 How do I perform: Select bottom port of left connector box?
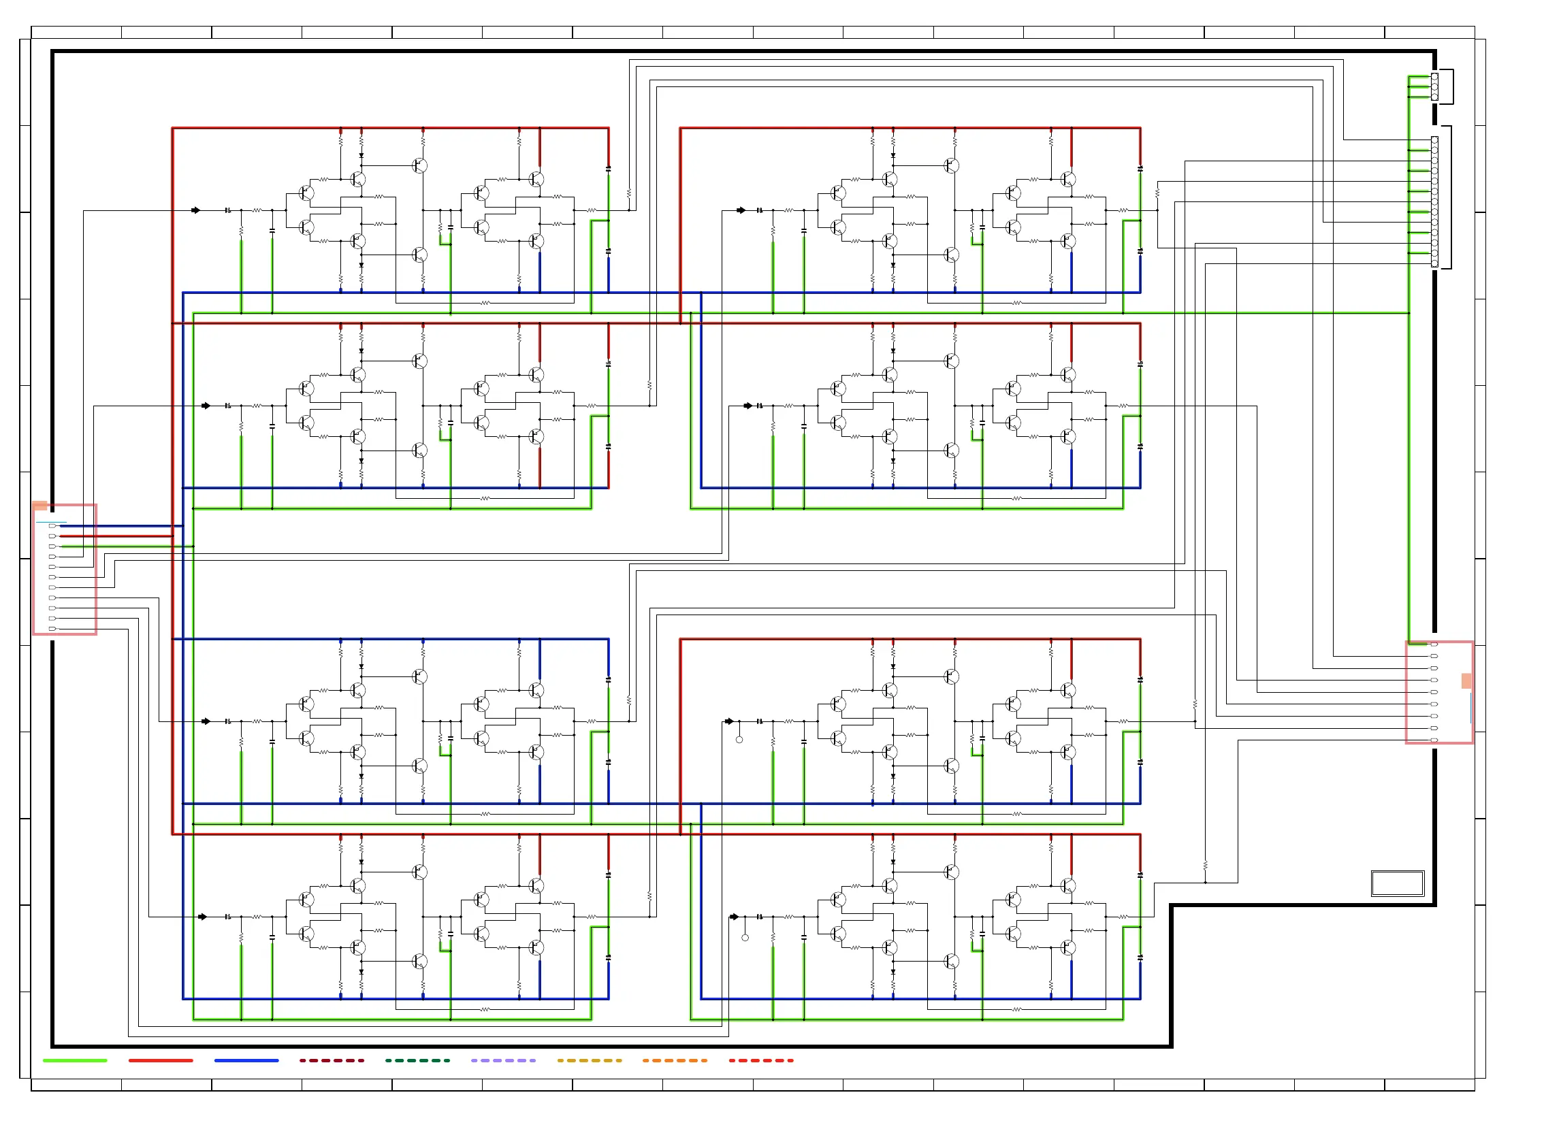(52, 629)
